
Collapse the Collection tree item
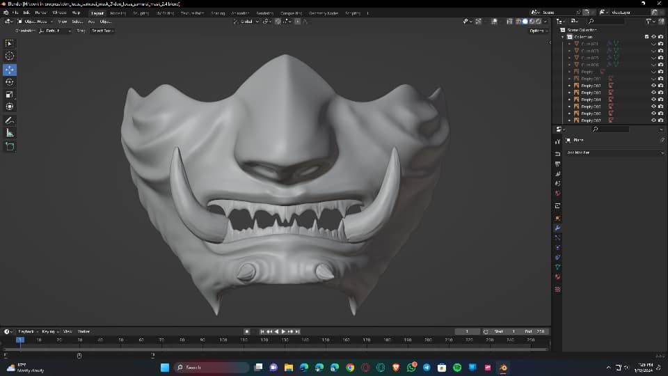click(563, 37)
